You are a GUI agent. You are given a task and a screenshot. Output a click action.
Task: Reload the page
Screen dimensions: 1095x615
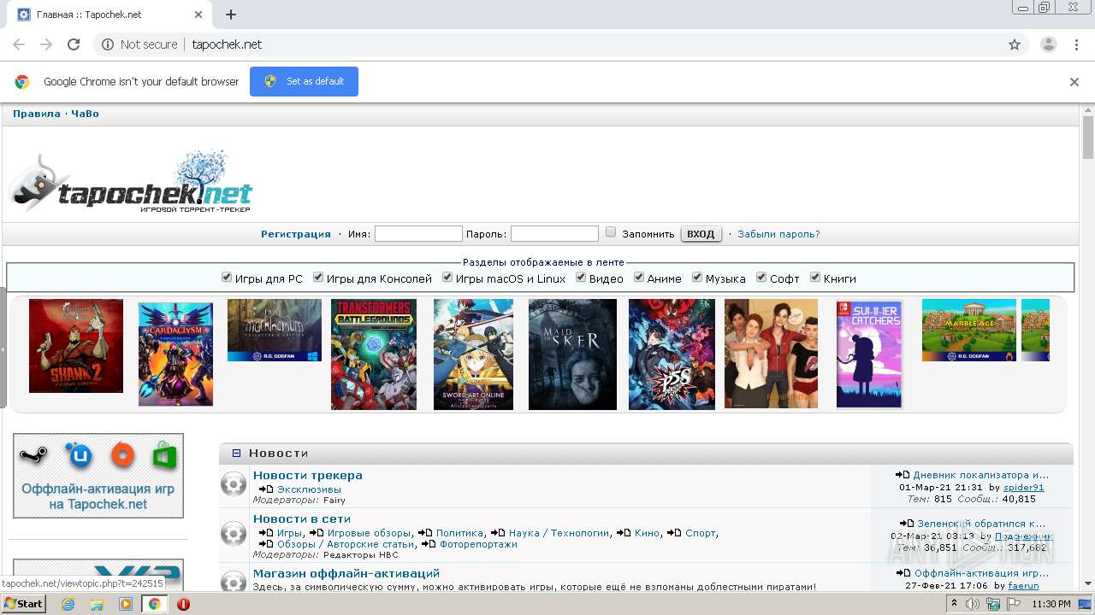(74, 44)
